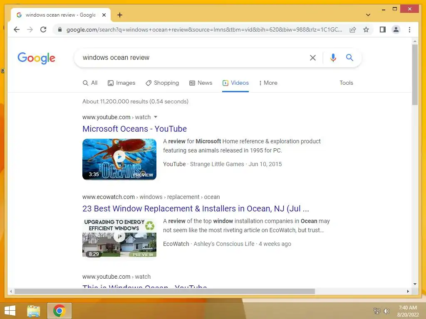Open a new tab with the plus button

point(120,15)
